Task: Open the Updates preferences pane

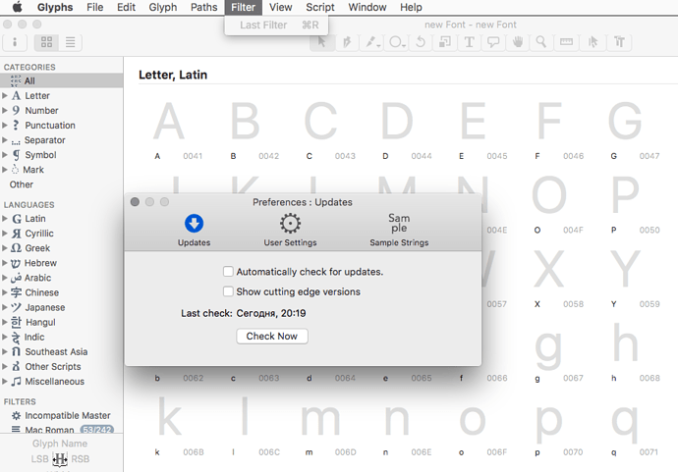Action: tap(194, 231)
